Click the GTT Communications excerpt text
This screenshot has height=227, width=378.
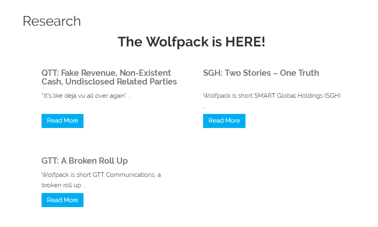click(x=101, y=175)
